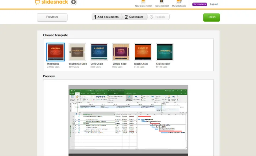Select the Black Chain template
The height and width of the screenshot is (156, 256).
(x=143, y=52)
